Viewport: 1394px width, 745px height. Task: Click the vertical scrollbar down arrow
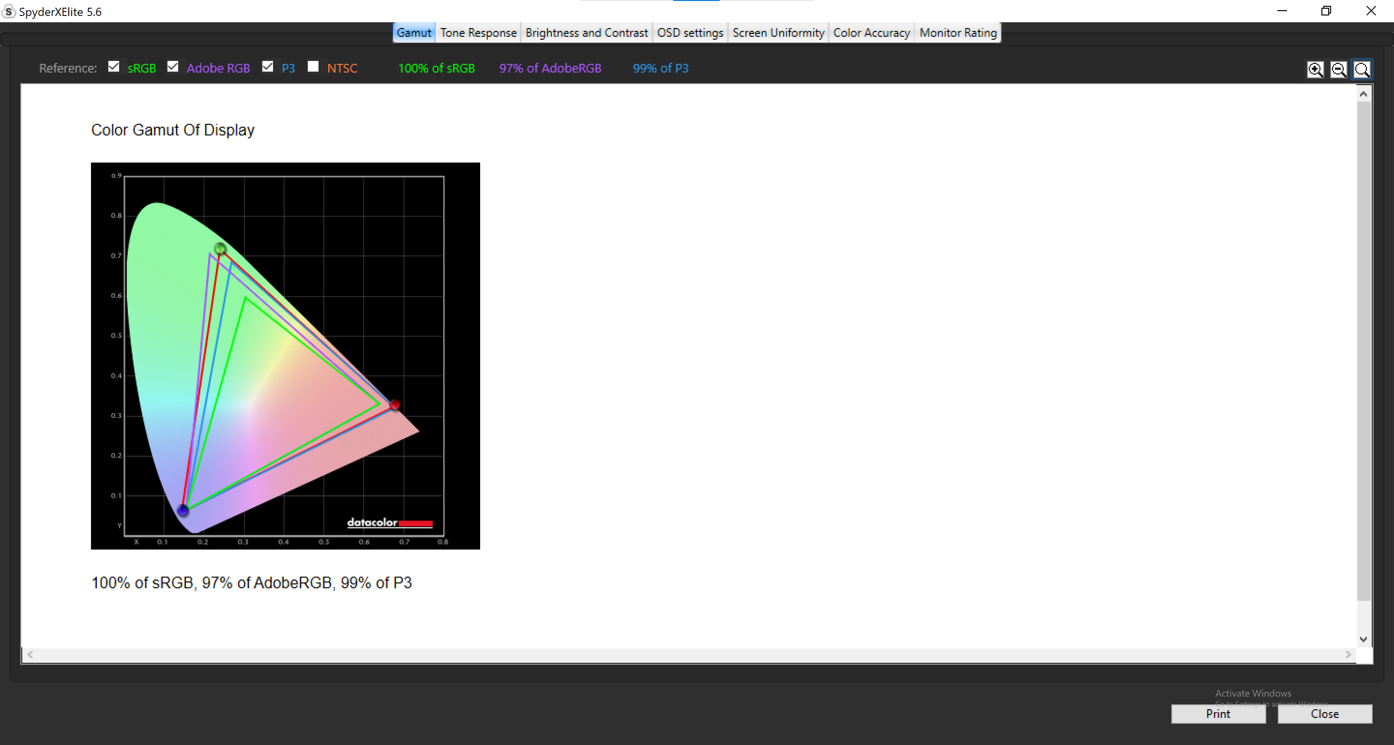[x=1363, y=639]
